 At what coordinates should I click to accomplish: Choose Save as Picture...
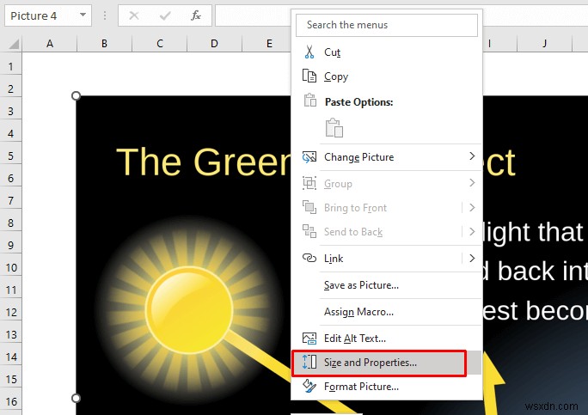pyautogui.click(x=387, y=285)
